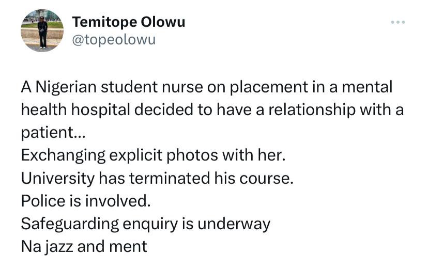
Task: Open the Temitope Olowu display name link
Action: (x=129, y=22)
